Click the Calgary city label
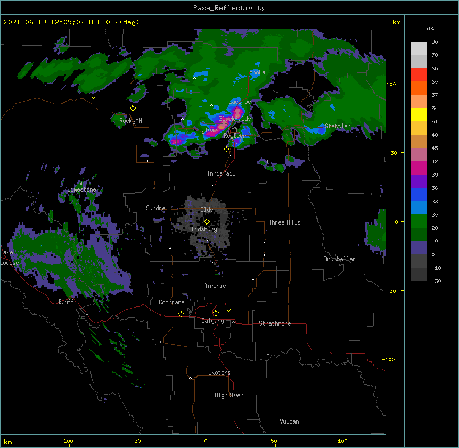This screenshot has height=448, width=459. 212,321
